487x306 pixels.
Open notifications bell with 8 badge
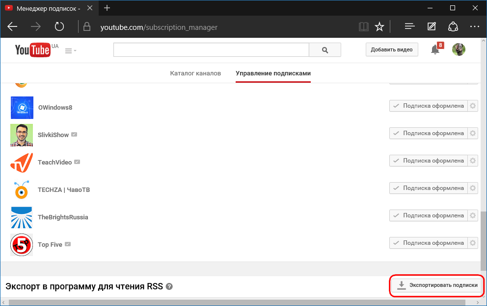click(x=436, y=49)
